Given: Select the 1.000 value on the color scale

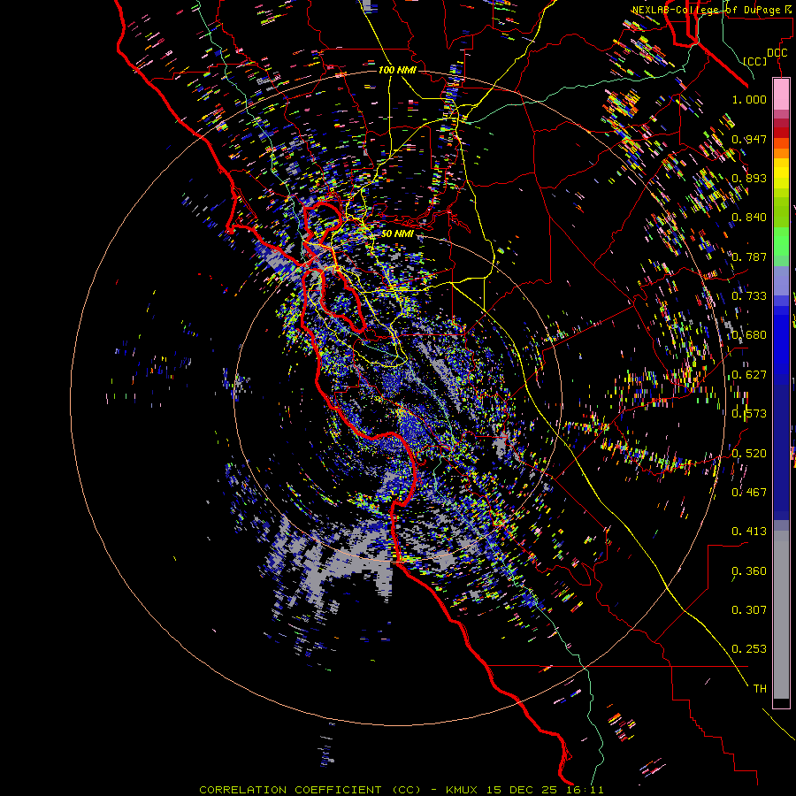Looking at the screenshot, I should (x=749, y=99).
